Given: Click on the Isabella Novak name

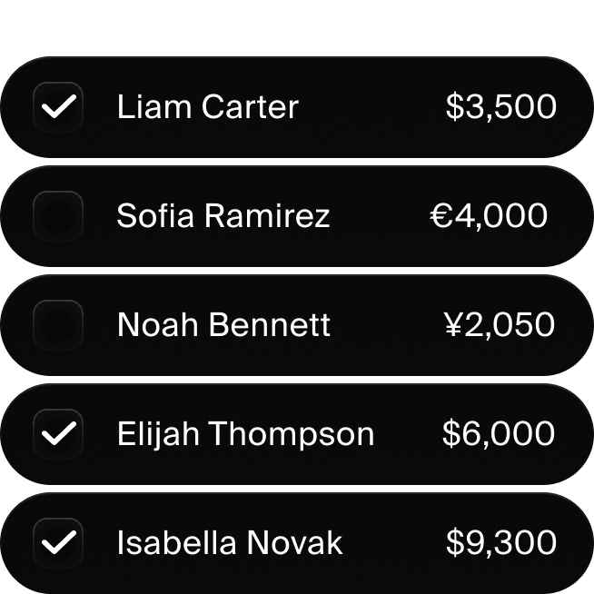Looking at the screenshot, I should pyautogui.click(x=230, y=543).
